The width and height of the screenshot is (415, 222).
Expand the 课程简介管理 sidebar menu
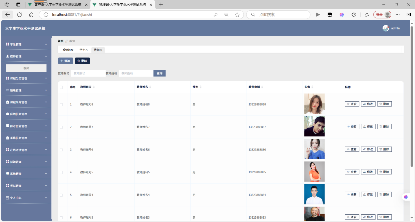[27, 102]
